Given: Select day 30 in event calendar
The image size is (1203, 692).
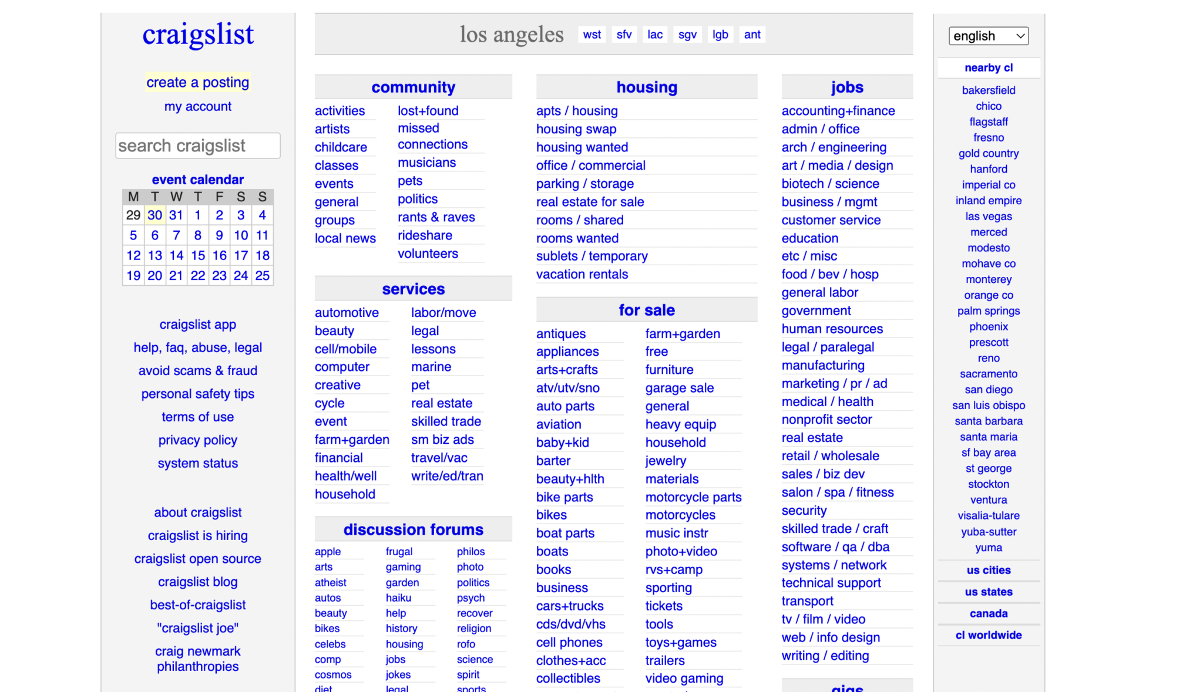Looking at the screenshot, I should [154, 215].
